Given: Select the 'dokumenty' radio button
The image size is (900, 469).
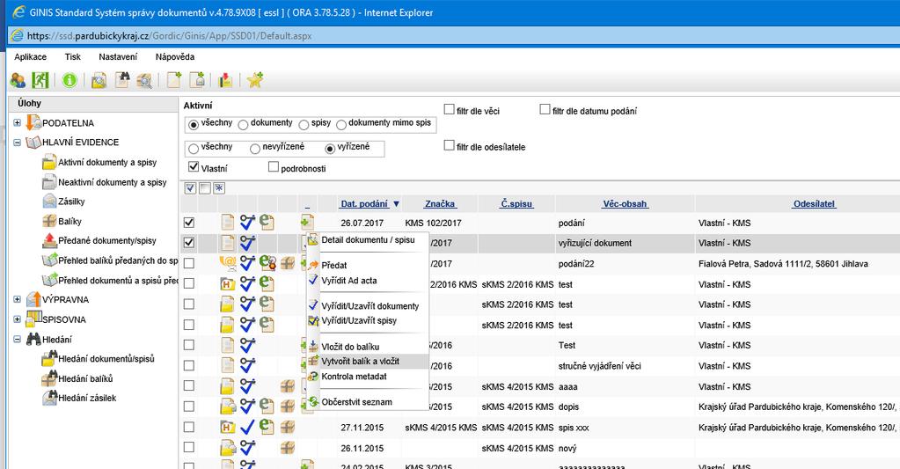Looking at the screenshot, I should click(x=243, y=125).
